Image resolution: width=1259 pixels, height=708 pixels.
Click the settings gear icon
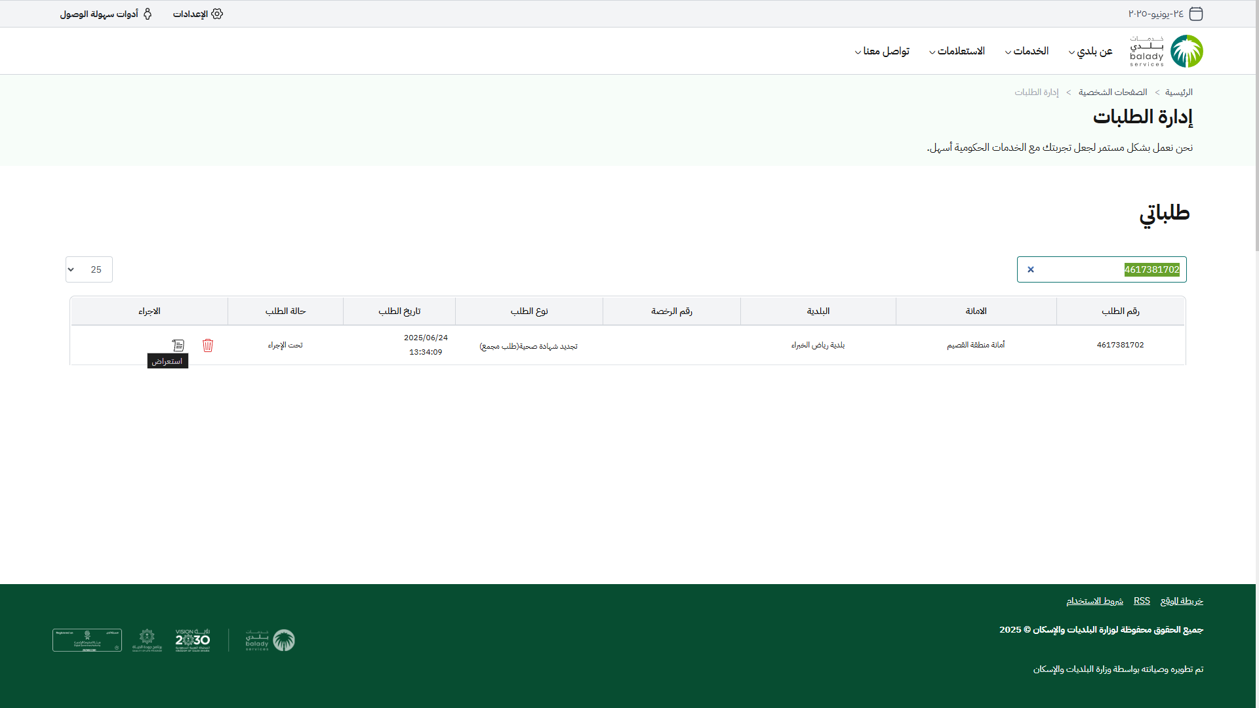tap(217, 14)
